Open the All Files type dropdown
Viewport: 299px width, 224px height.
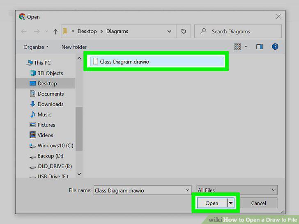pyautogui.click(x=237, y=190)
